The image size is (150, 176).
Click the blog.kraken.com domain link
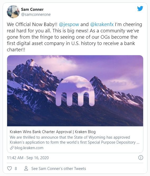pyautogui.click(x=29, y=148)
